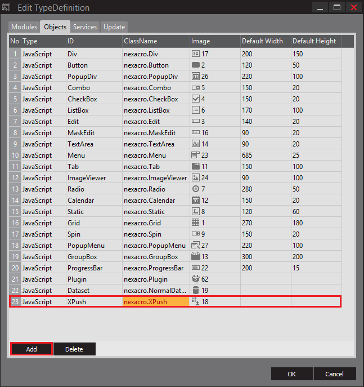Click the row number 10 cell
Screen dimensions: 364x387
pos(15,155)
